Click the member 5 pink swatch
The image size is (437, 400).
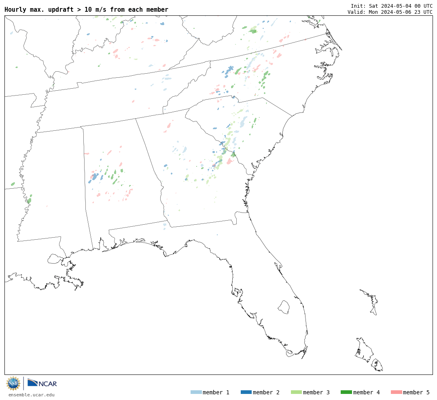(396, 392)
